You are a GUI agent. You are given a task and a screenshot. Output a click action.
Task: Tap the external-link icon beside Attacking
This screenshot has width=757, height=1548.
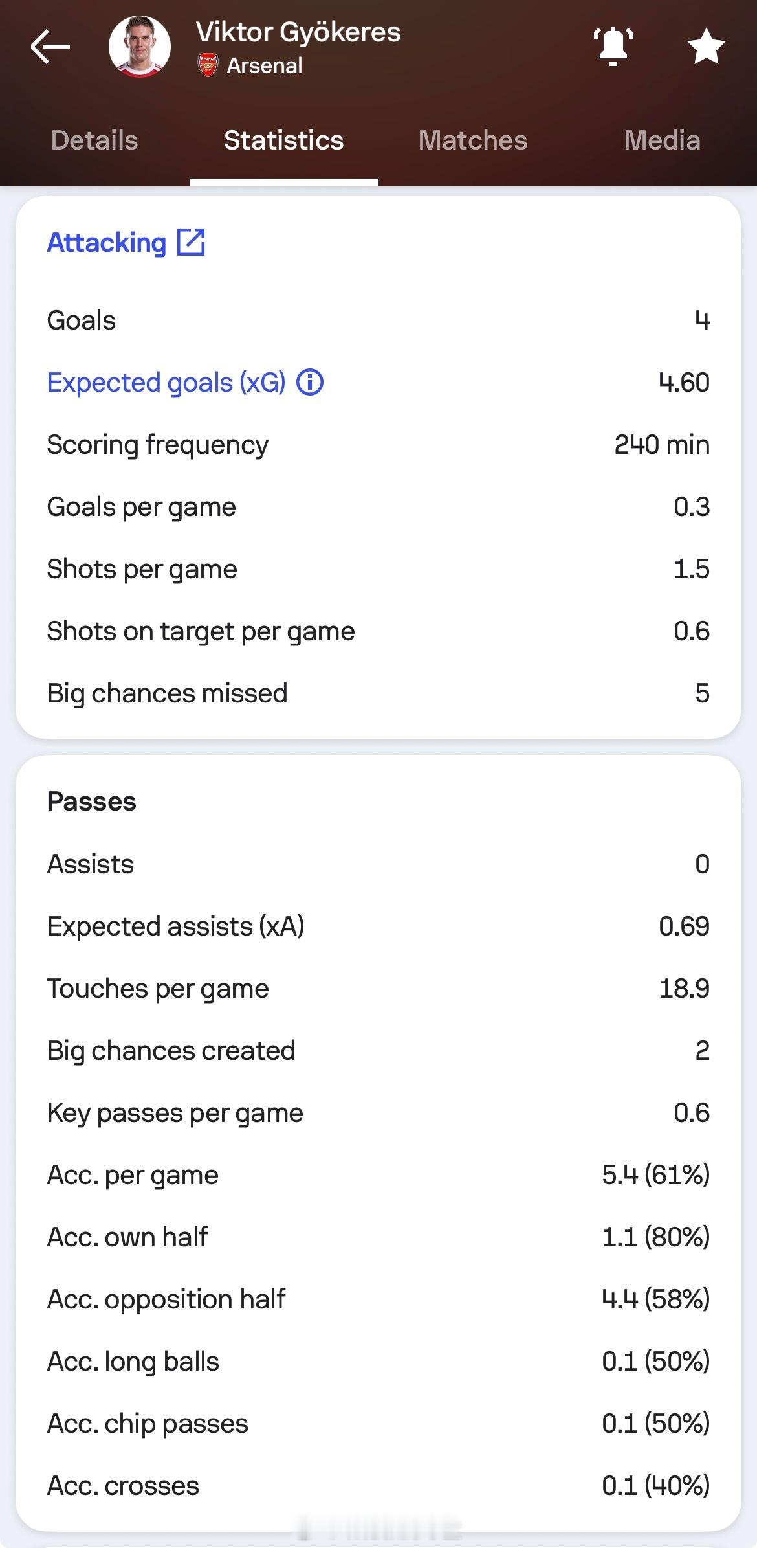point(191,243)
